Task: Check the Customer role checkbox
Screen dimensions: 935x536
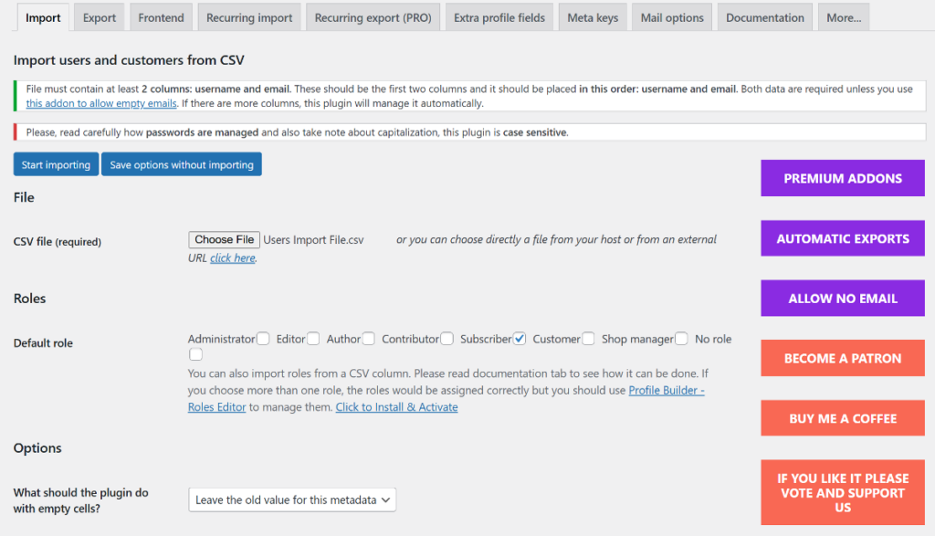Action: point(588,338)
